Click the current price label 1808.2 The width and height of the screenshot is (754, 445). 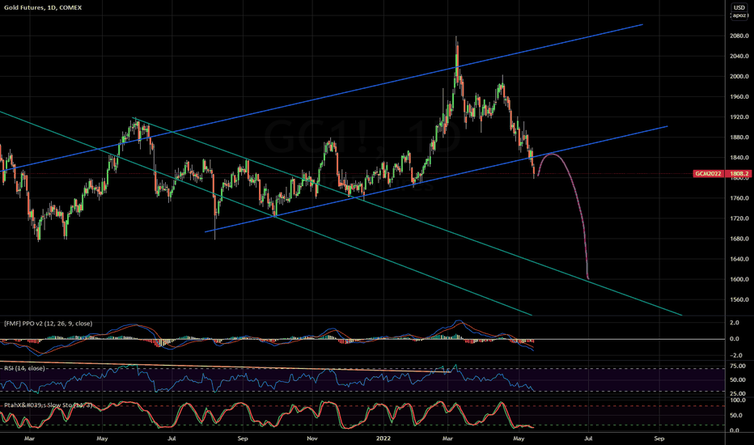pos(739,174)
